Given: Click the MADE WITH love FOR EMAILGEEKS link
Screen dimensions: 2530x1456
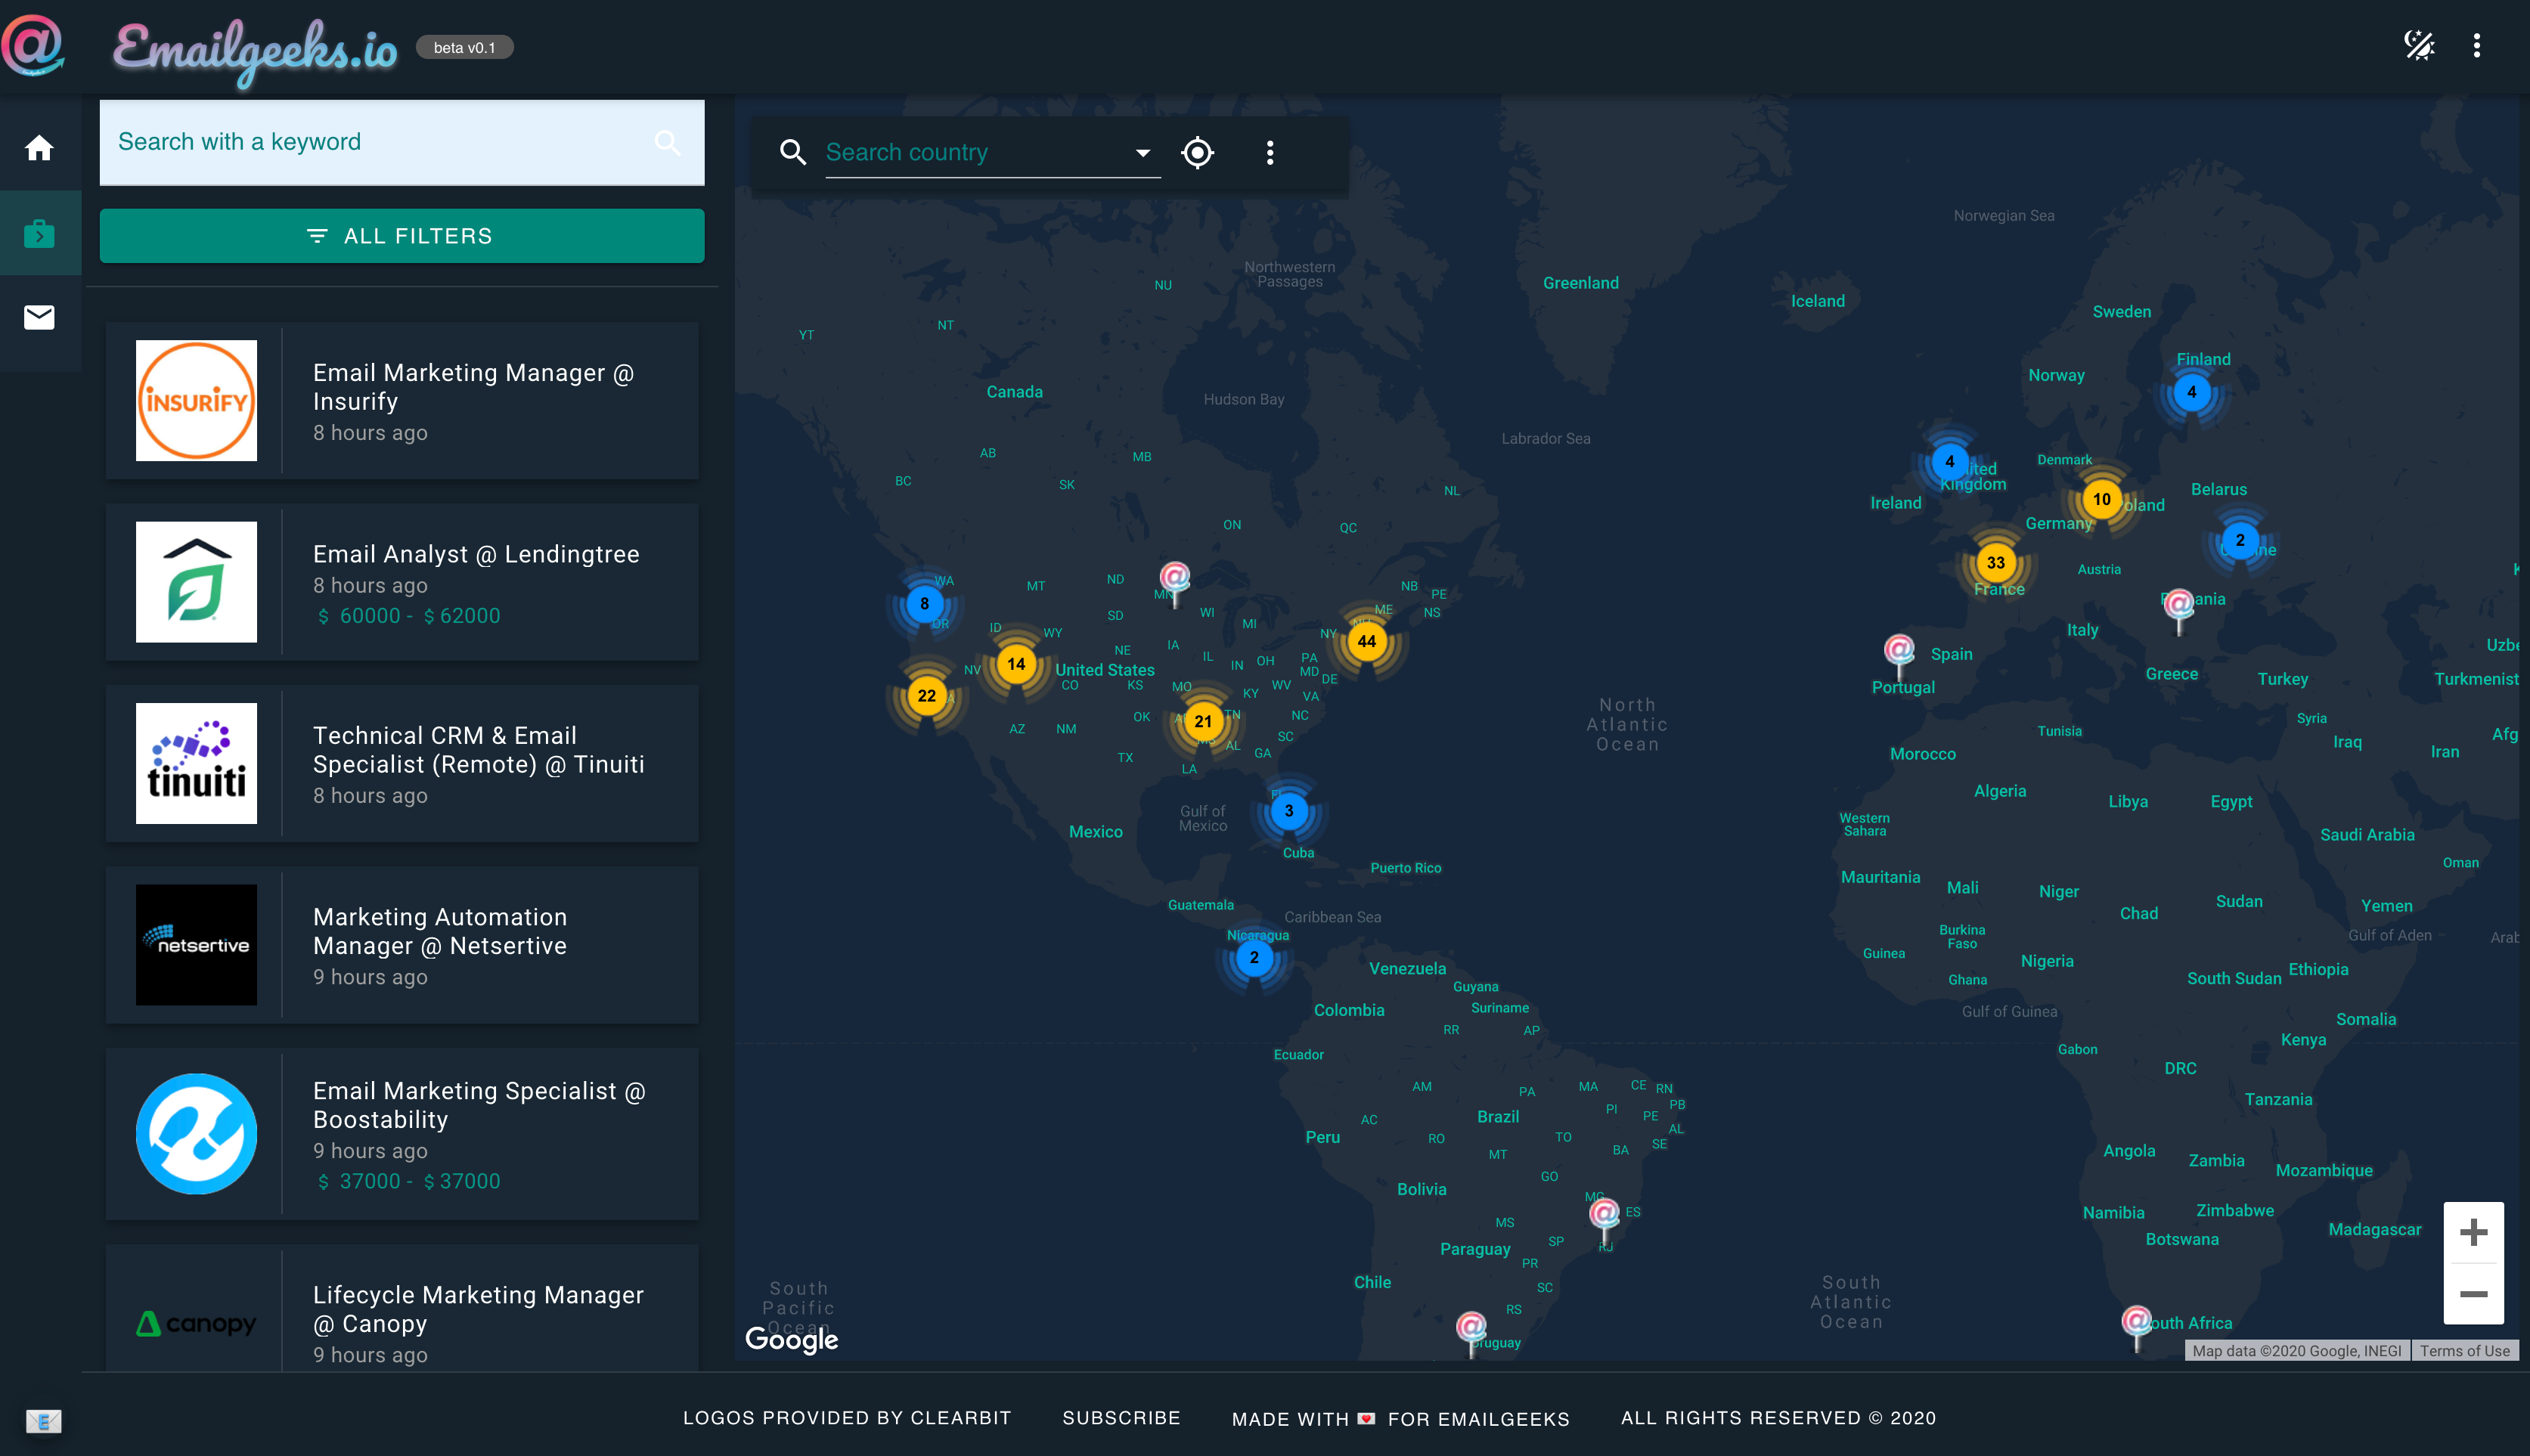Looking at the screenshot, I should click(x=1401, y=1418).
